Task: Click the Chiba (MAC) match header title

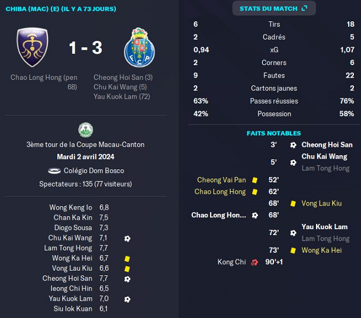Action: coord(61,9)
